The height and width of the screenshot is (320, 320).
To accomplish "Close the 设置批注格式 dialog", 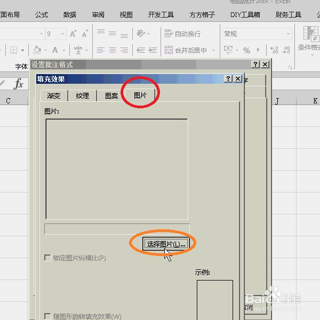I will tap(265, 65).
